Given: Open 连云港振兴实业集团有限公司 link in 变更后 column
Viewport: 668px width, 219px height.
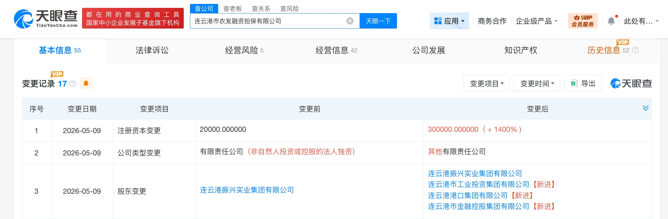Looking at the screenshot, I should coord(475,173).
